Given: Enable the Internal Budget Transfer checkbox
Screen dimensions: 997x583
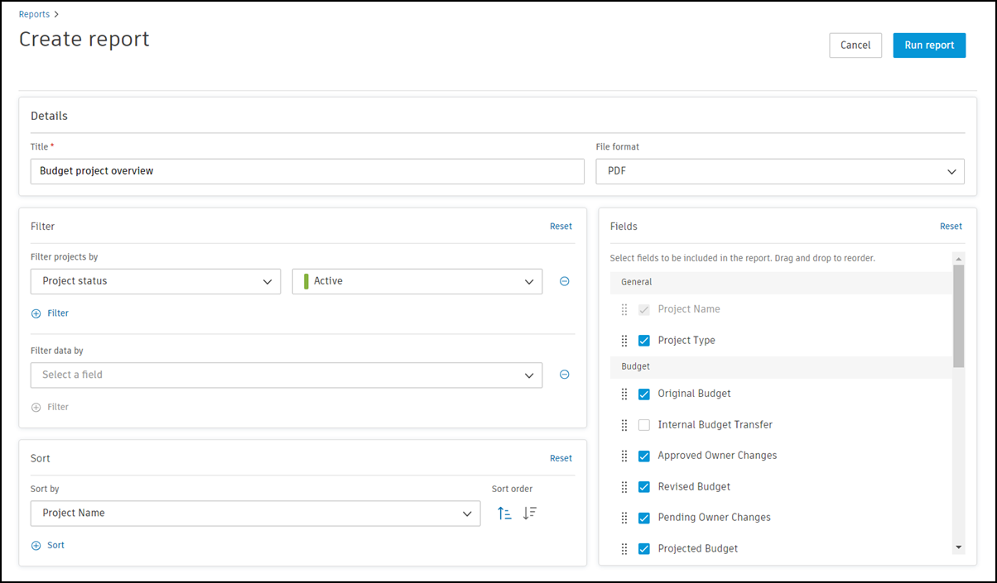Looking at the screenshot, I should coord(644,425).
